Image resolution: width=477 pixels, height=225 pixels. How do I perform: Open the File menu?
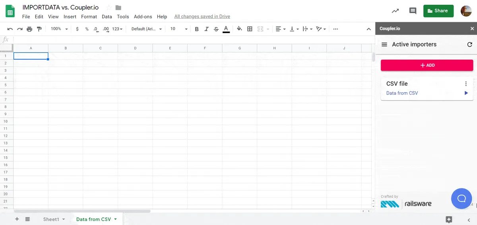coord(26,17)
